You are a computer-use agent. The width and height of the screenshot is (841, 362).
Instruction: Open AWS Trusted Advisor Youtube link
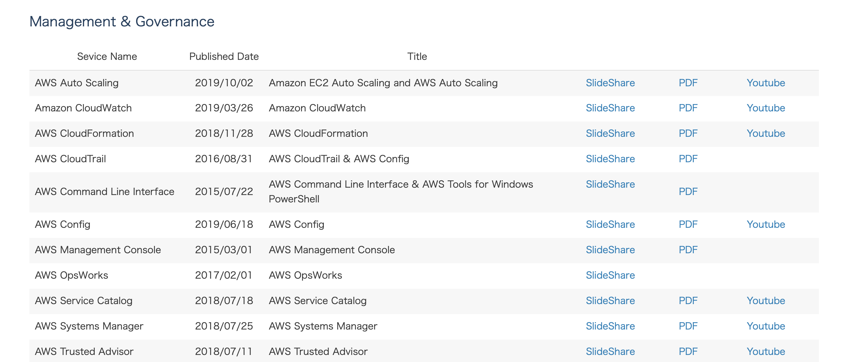[765, 352]
